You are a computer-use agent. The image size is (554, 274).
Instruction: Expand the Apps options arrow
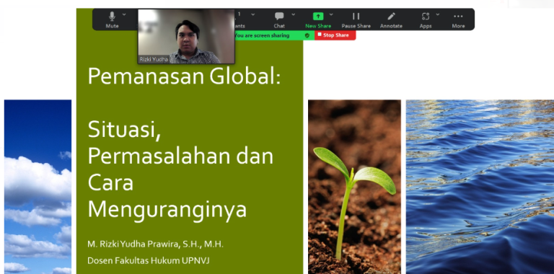pos(438,14)
